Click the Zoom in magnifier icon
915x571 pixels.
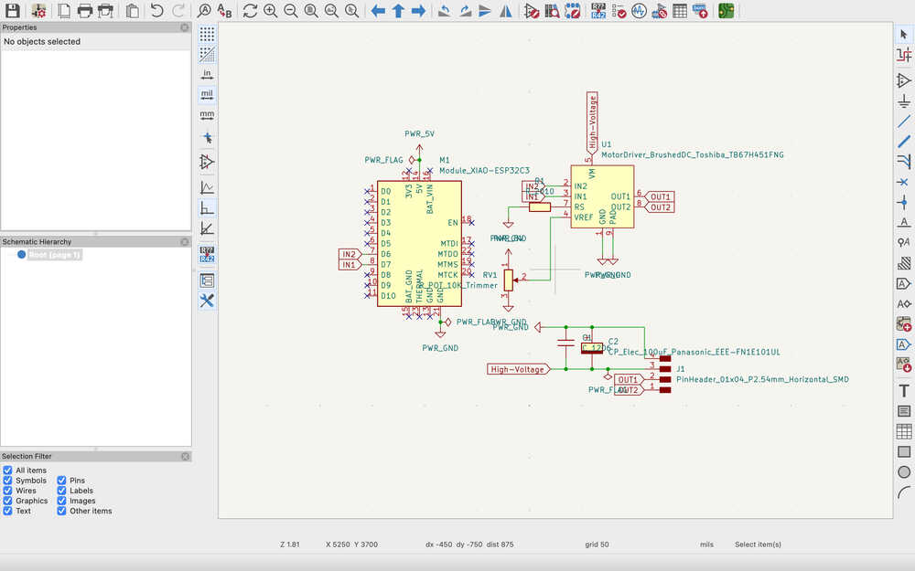point(271,11)
